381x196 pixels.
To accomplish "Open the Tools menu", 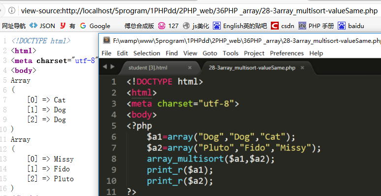I will tap(231, 53).
